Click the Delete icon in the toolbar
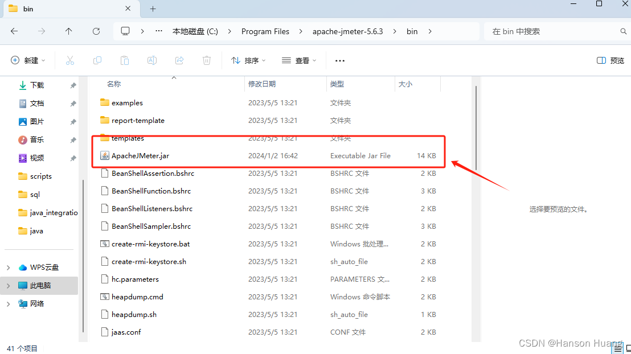The width and height of the screenshot is (631, 354). click(x=206, y=60)
